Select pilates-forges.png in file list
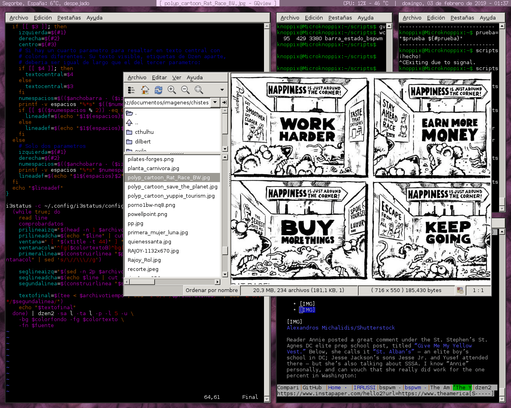 (172, 159)
